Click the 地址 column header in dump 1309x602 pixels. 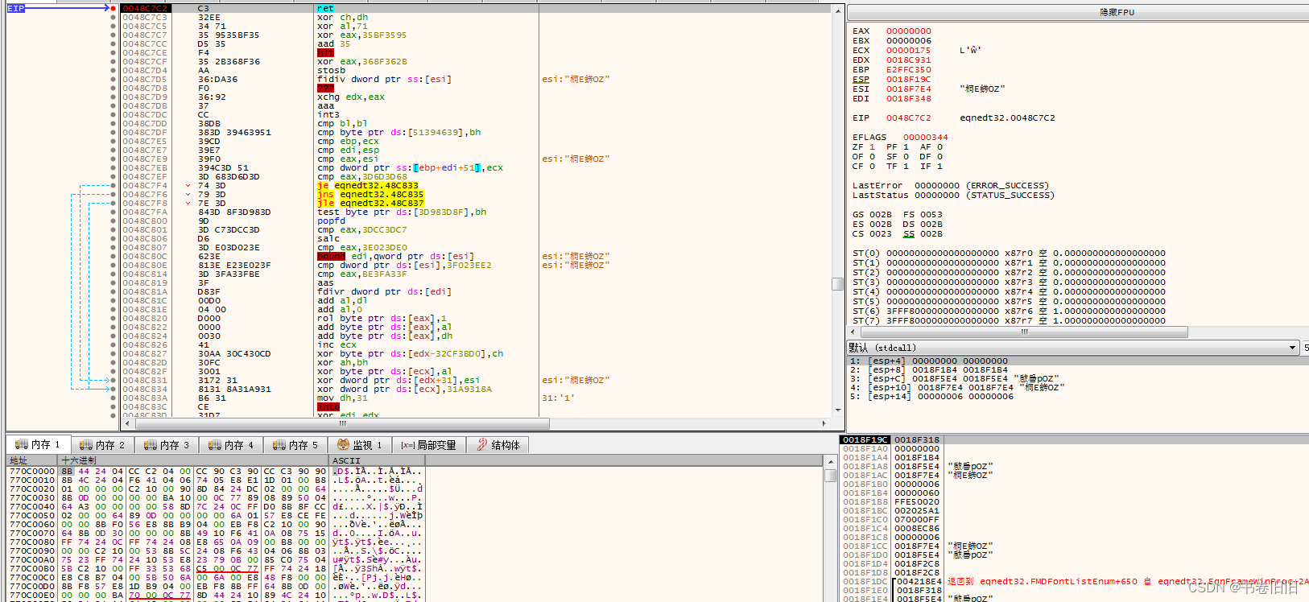(32, 461)
